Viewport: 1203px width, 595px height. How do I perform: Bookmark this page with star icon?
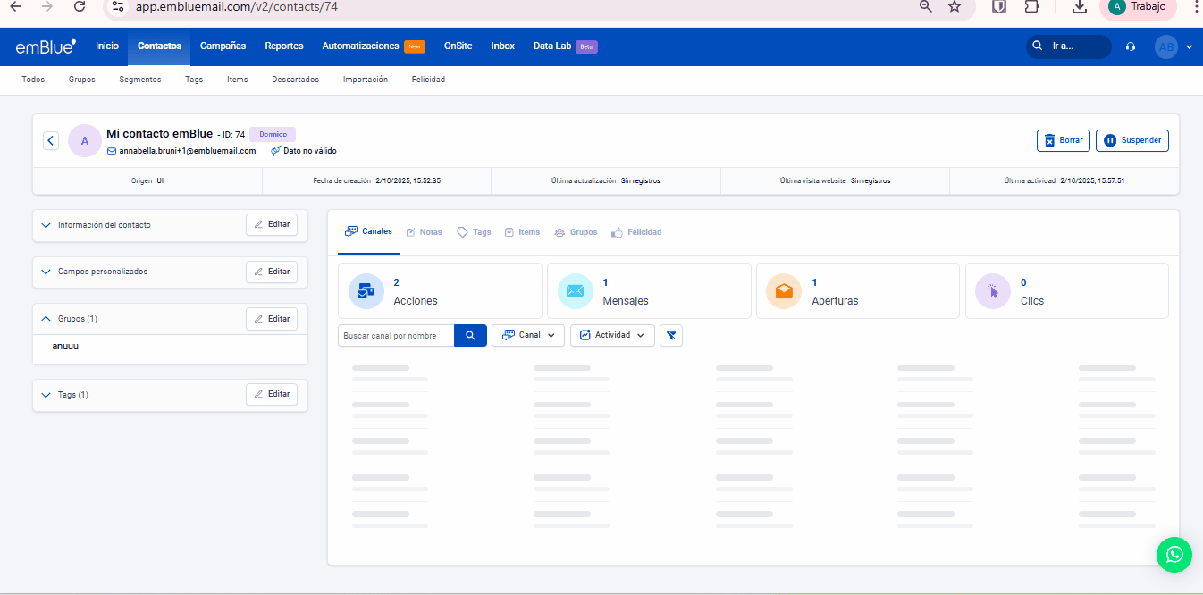tap(955, 7)
